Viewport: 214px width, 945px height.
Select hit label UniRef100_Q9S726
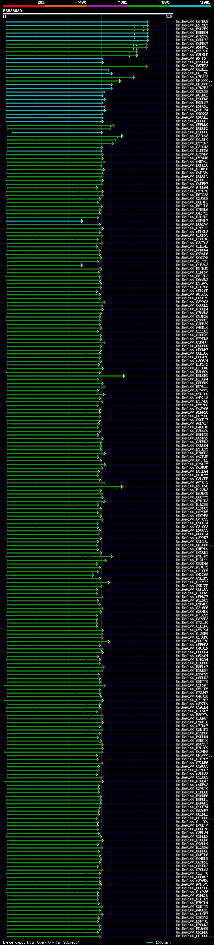point(192,51)
